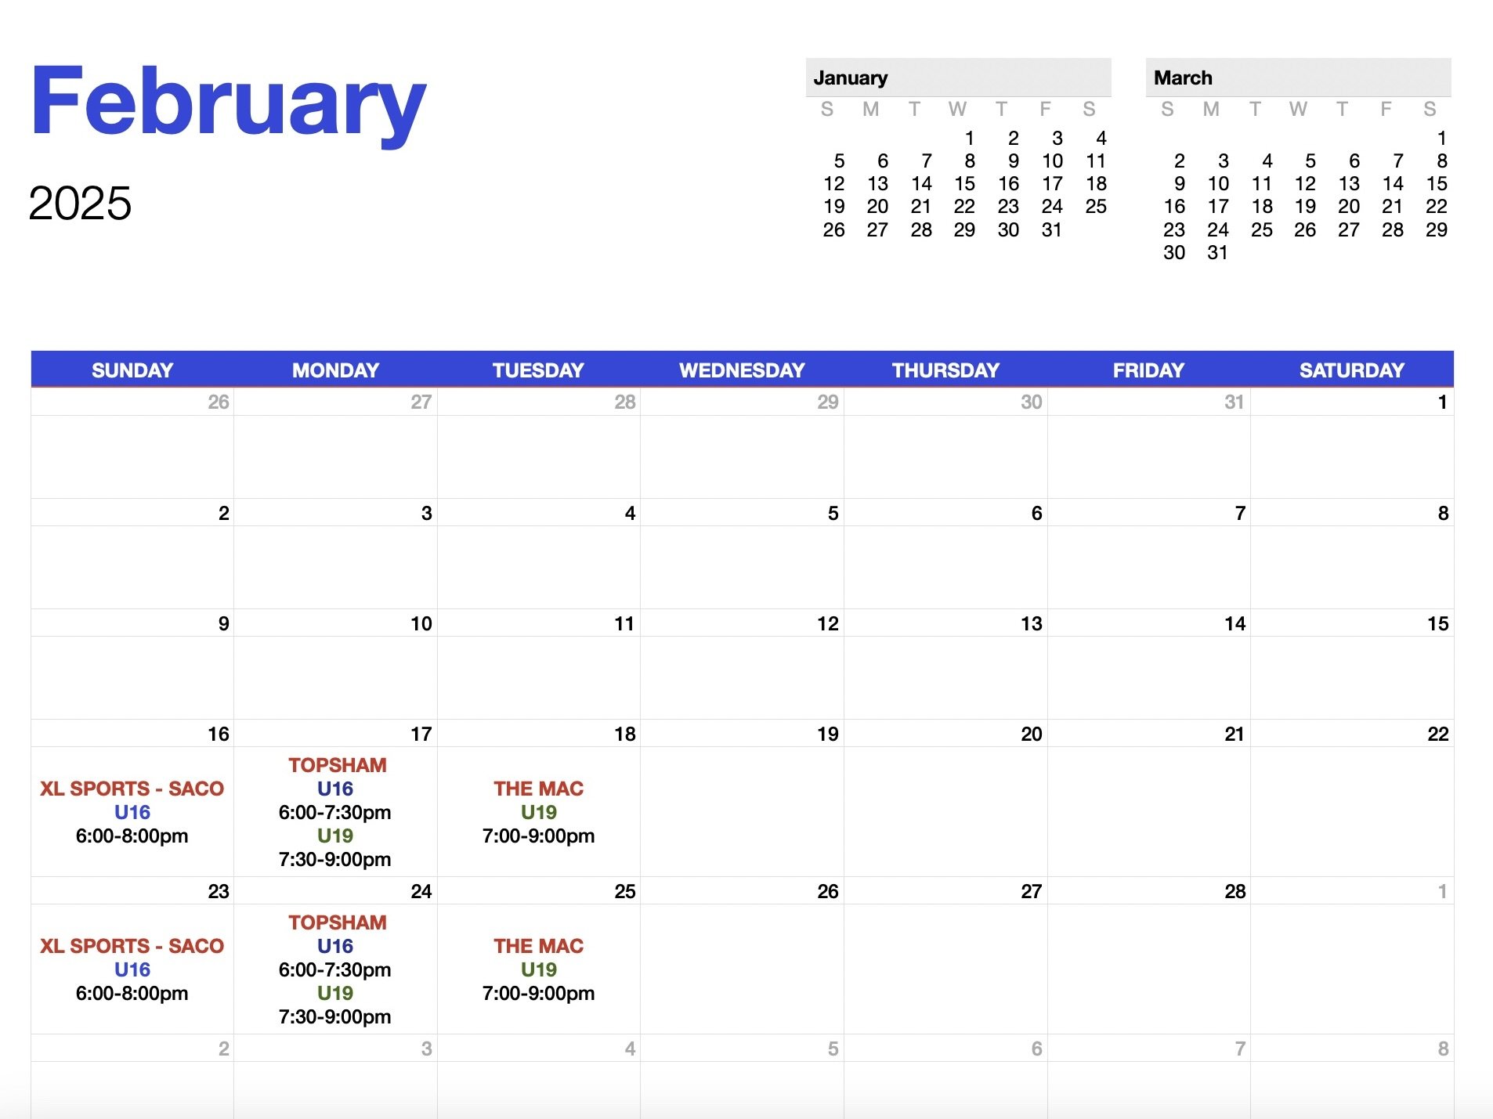Click U16 label in February 17 cell

coord(334,789)
